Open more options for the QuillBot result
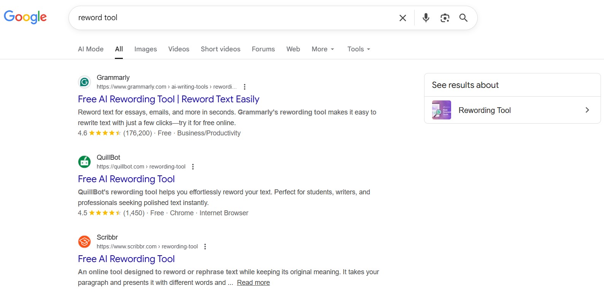 coord(193,167)
